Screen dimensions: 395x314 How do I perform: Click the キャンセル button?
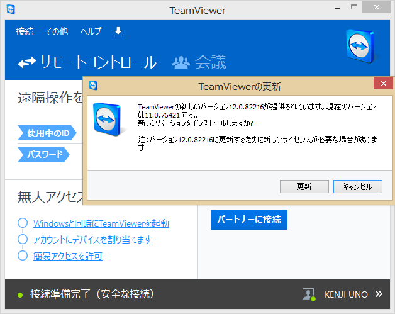click(x=357, y=186)
